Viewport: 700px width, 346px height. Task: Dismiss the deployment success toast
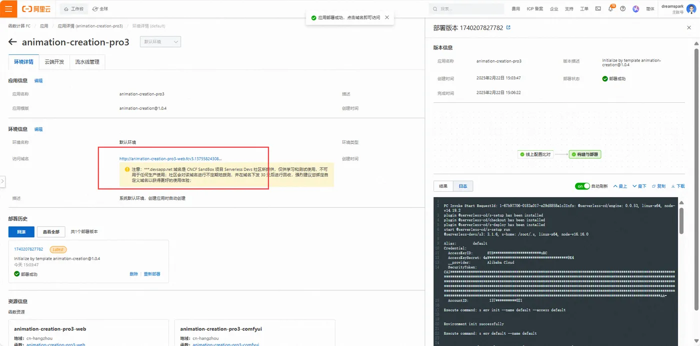pyautogui.click(x=386, y=17)
